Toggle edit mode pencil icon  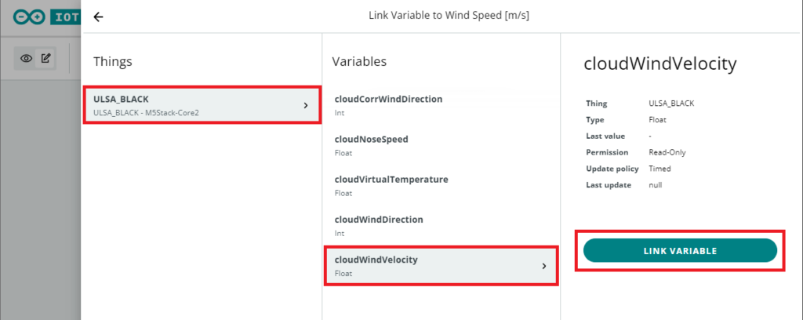[46, 58]
